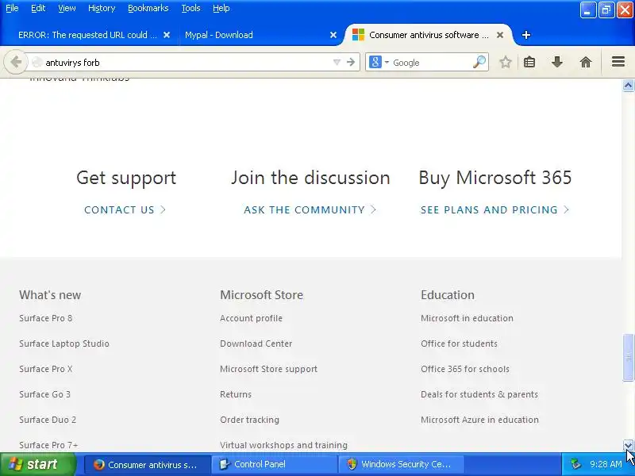Open the Surface Duo 2 link
The image size is (635, 476).
click(48, 420)
